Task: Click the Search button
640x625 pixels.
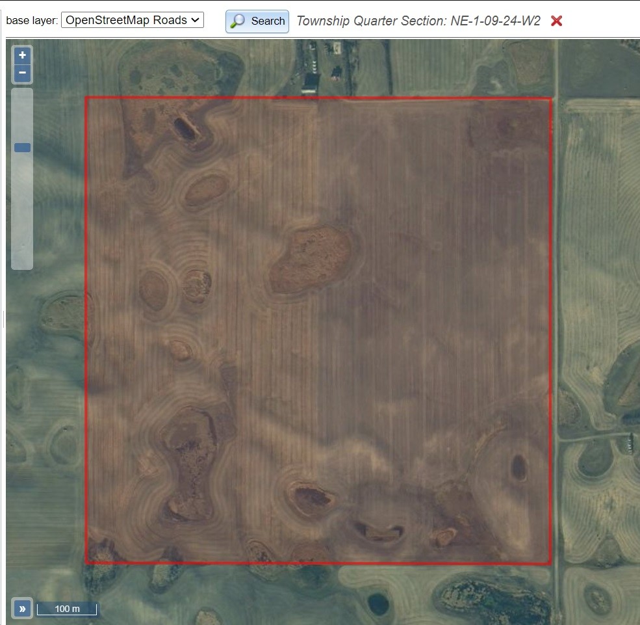Action: pos(257,21)
